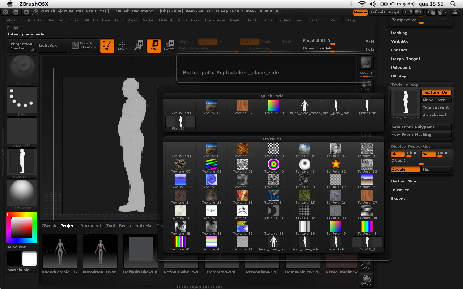
Task: Toggle the Texture On button
Action: (436, 92)
